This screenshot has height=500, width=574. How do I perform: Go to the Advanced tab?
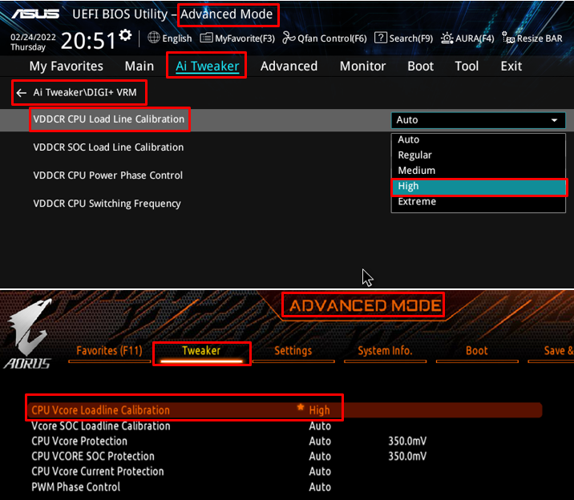289,67
